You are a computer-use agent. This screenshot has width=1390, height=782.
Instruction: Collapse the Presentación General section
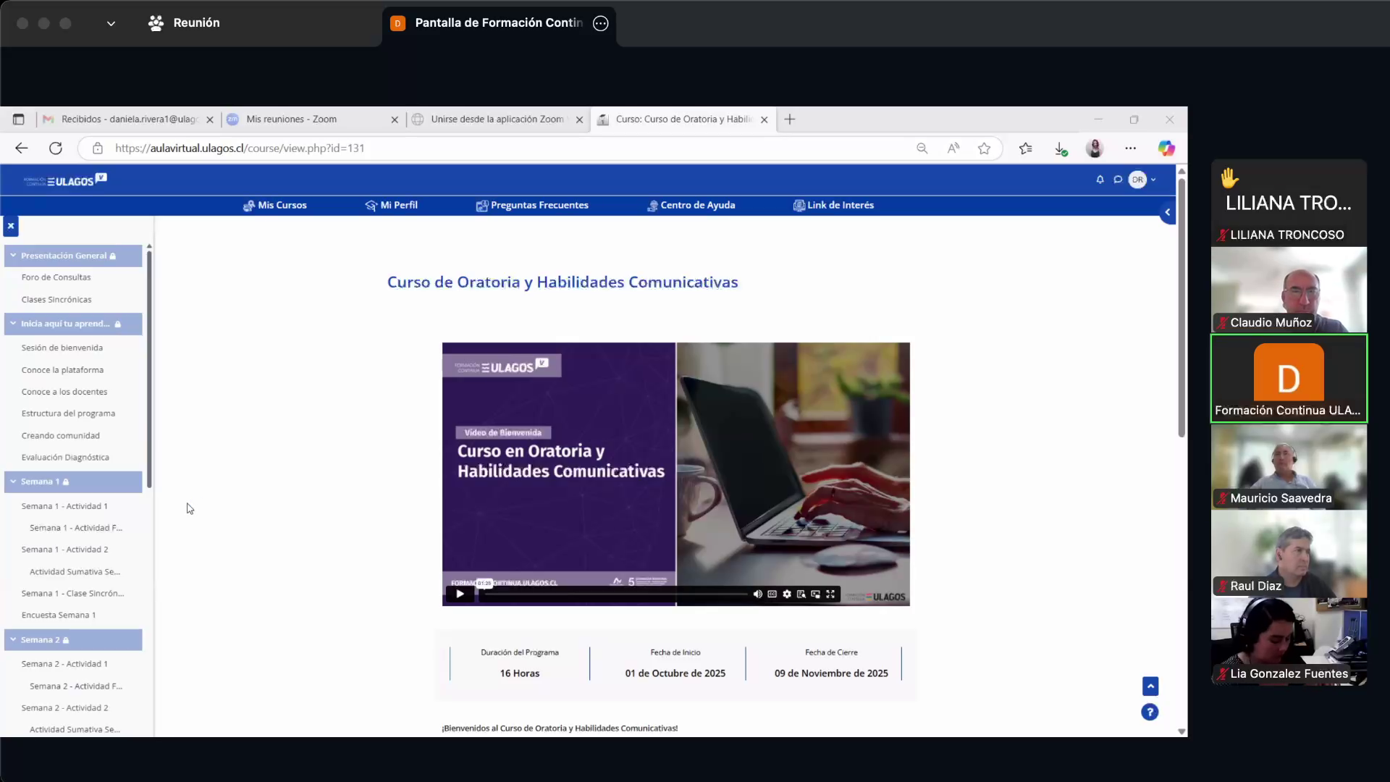click(13, 256)
